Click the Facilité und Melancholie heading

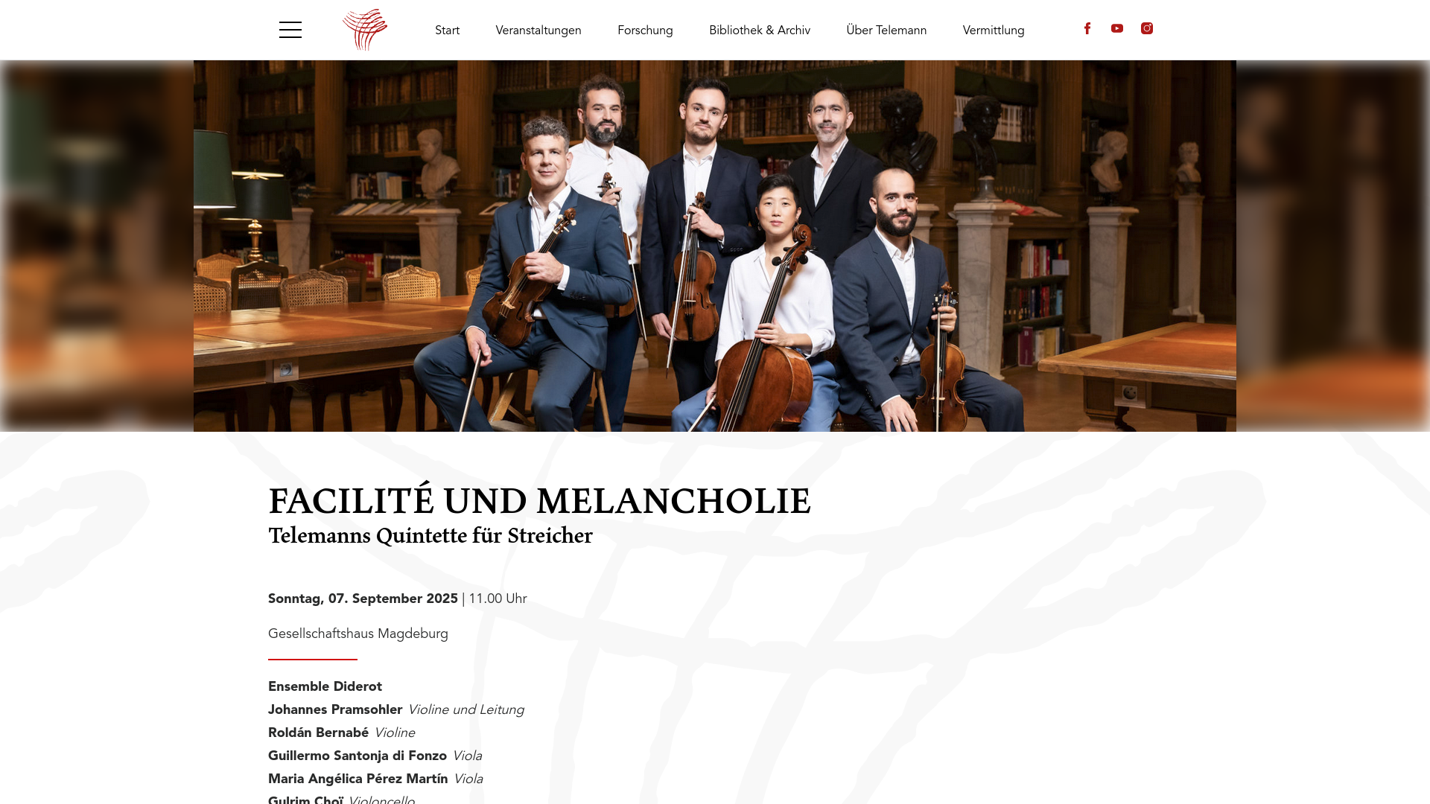click(x=539, y=500)
